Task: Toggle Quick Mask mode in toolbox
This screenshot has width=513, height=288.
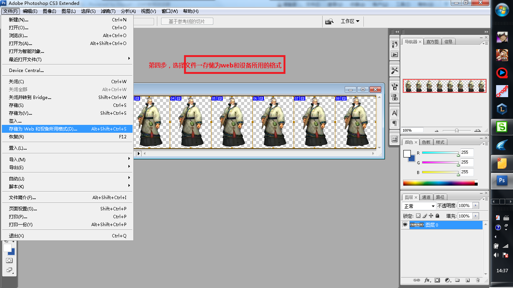Action: [x=9, y=260]
